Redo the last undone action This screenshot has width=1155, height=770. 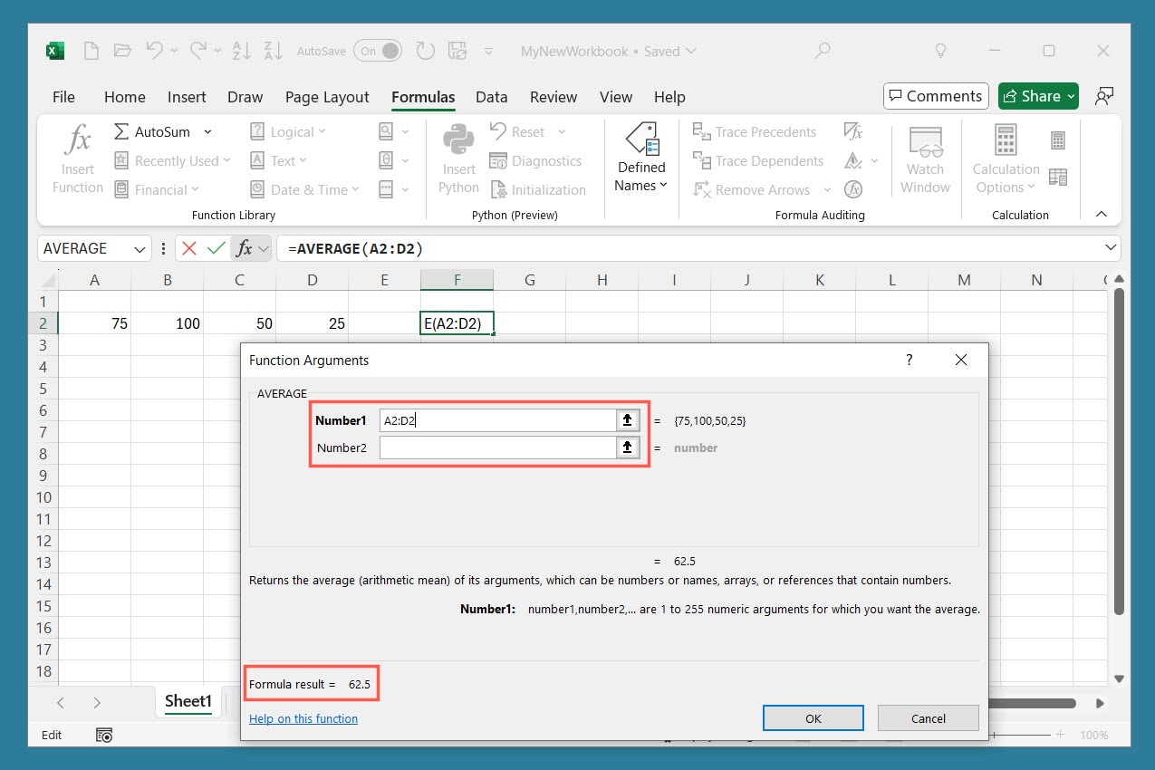(x=198, y=51)
